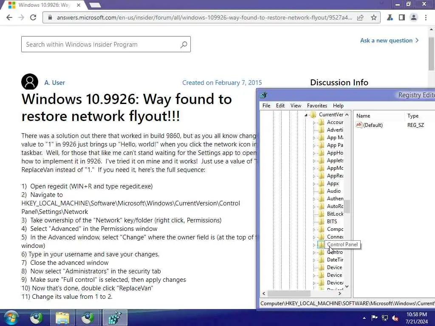Image resolution: width=435 pixels, height=326 pixels.
Task: Open Favorites menu in Registry Editor
Action: (317, 106)
